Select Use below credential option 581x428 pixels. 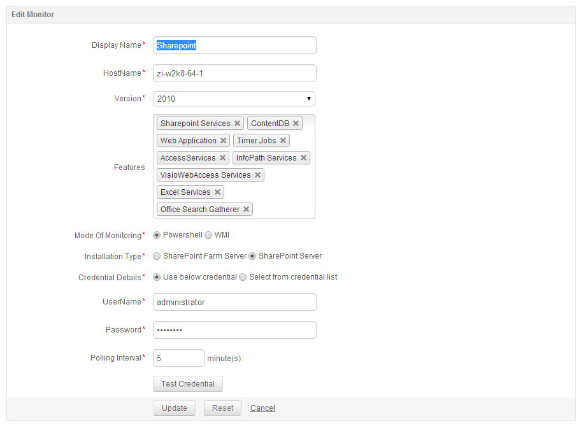[x=157, y=277]
